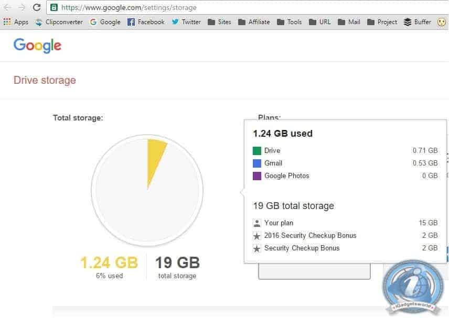The image size is (449, 318).
Task: Open the Buffer bookmark
Action: [417, 22]
